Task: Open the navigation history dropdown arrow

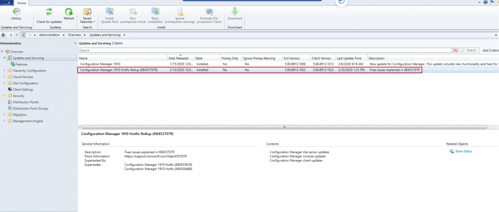Action: coord(16,35)
